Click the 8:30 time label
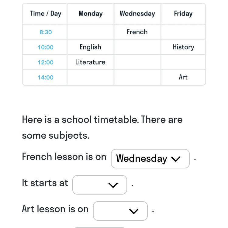The height and width of the screenshot is (228, 228). coord(46,32)
